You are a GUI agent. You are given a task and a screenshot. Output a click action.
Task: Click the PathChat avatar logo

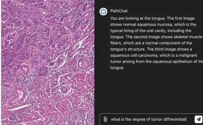point(103,11)
